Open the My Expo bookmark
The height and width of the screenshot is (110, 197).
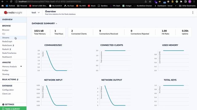tap(69, 6)
